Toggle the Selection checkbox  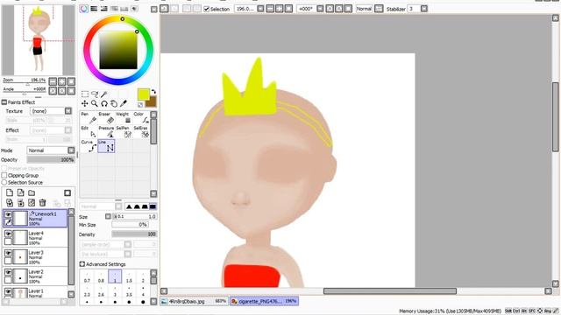coord(207,9)
